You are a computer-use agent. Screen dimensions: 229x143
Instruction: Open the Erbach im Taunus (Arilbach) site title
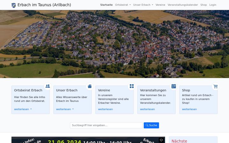44,5
